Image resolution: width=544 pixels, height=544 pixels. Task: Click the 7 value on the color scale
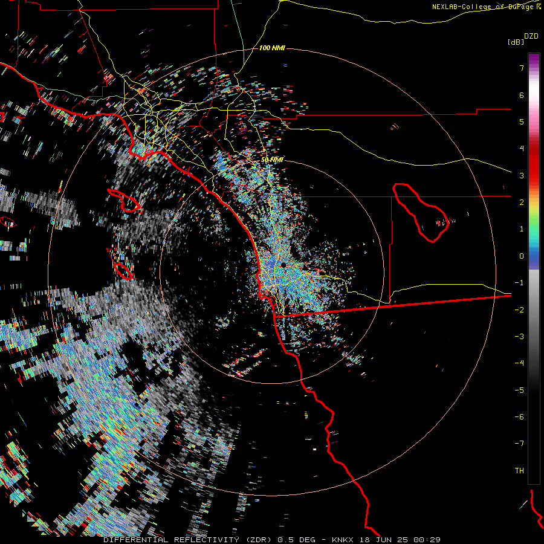pos(522,68)
